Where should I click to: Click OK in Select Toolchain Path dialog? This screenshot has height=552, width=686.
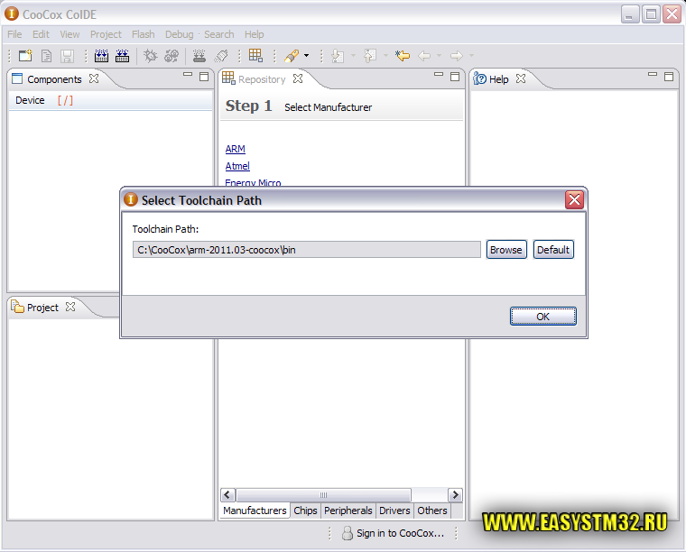543,317
